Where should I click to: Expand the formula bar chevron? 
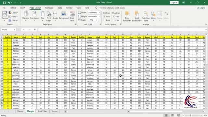tap(206, 30)
